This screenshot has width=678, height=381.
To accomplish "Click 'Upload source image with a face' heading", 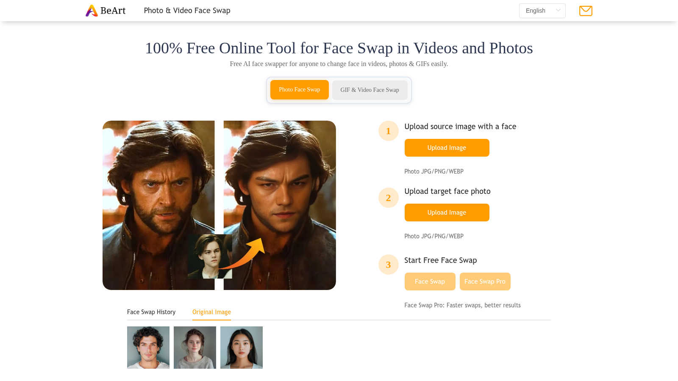I will (460, 127).
